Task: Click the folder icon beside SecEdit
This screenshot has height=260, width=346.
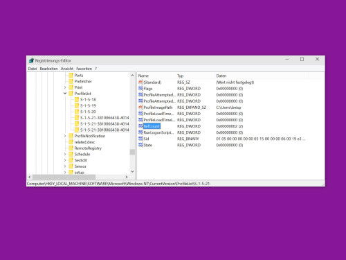Action: pyautogui.click(x=71, y=160)
